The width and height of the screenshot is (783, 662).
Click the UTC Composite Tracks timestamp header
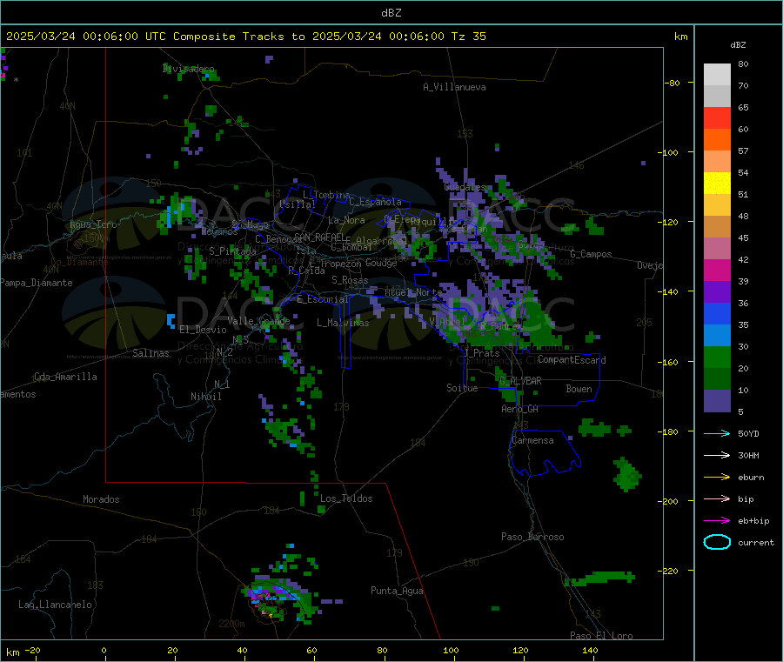pos(246,37)
